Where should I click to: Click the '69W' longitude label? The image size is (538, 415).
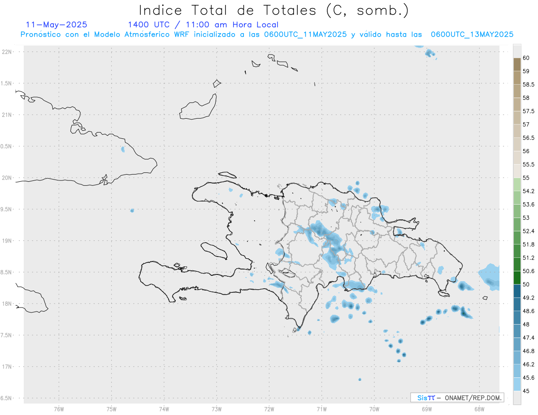(x=427, y=409)
